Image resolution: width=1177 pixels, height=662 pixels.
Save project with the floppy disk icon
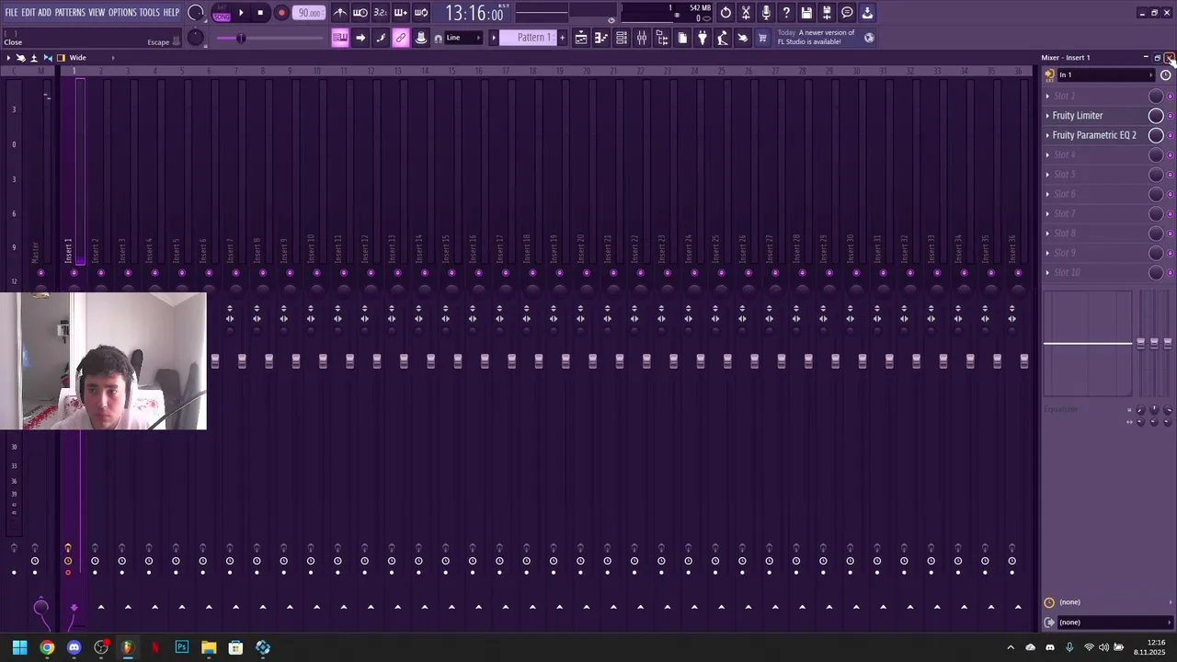click(806, 13)
